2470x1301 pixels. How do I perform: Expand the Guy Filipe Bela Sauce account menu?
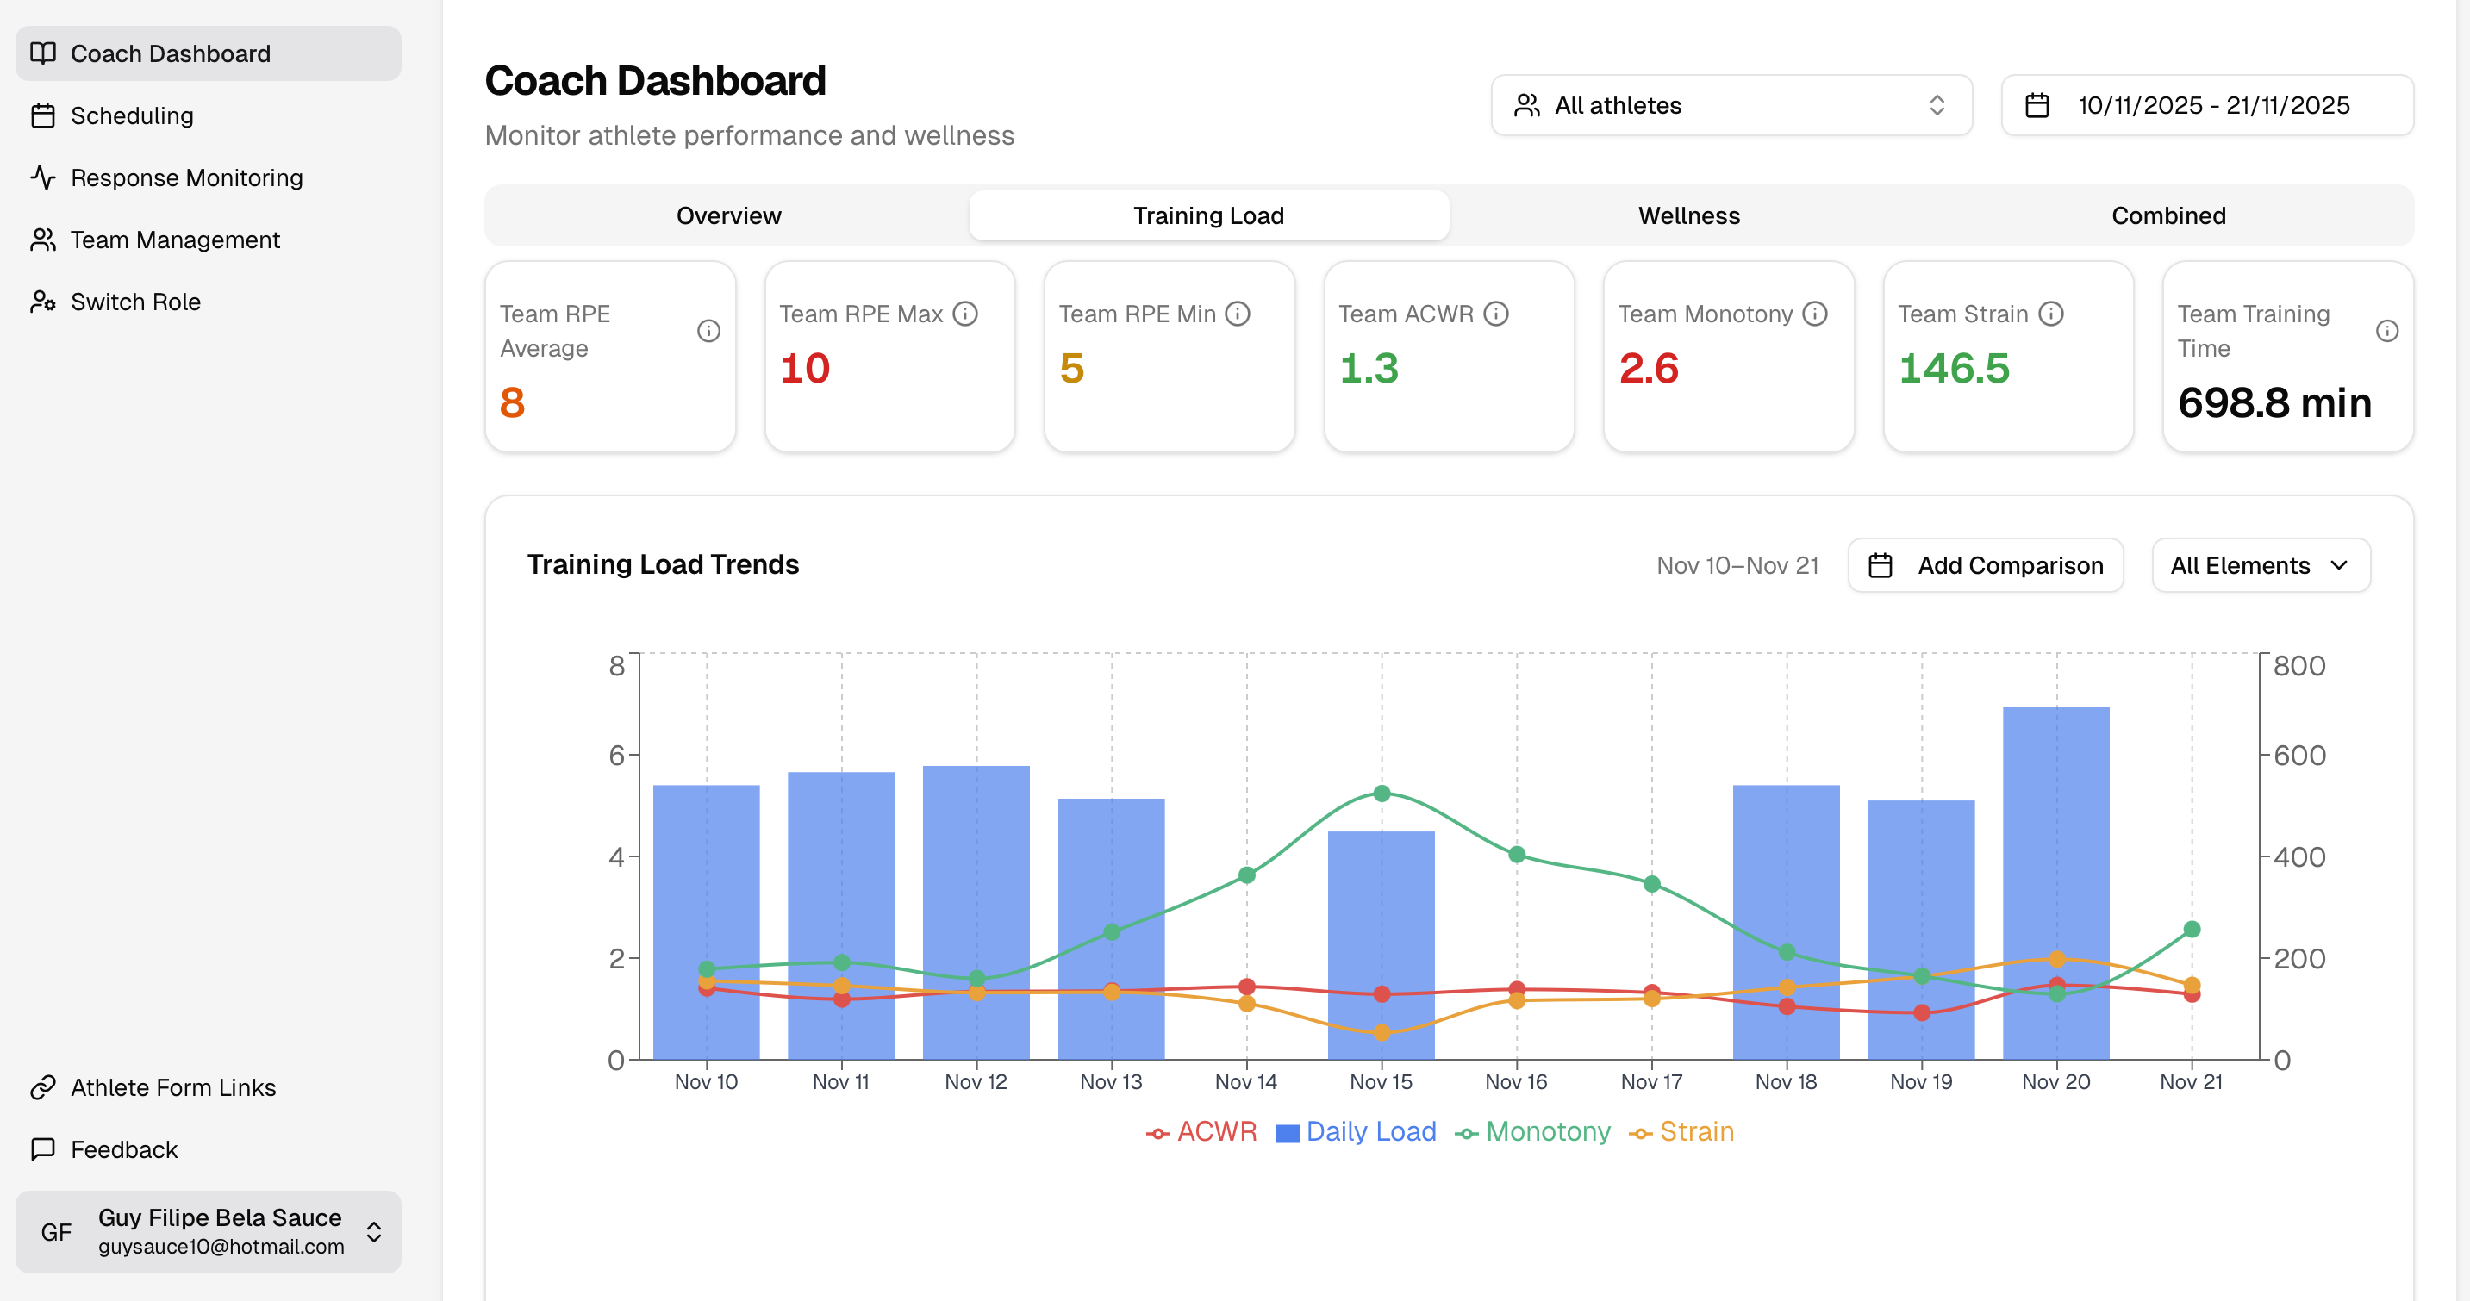point(208,1231)
